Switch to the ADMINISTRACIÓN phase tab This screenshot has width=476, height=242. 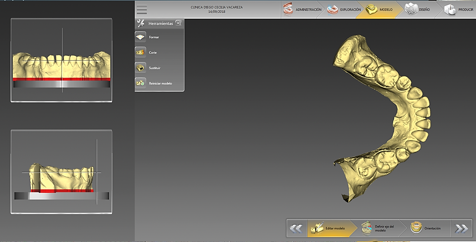click(x=303, y=10)
